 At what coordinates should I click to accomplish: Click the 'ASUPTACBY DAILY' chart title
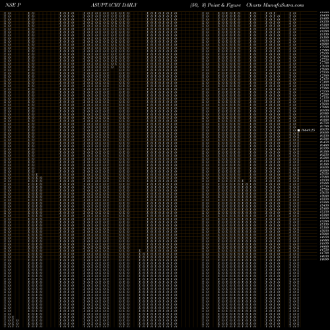[114, 5]
